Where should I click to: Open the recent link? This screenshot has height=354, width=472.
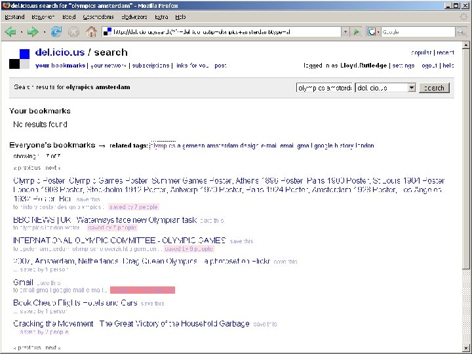pyautogui.click(x=445, y=52)
